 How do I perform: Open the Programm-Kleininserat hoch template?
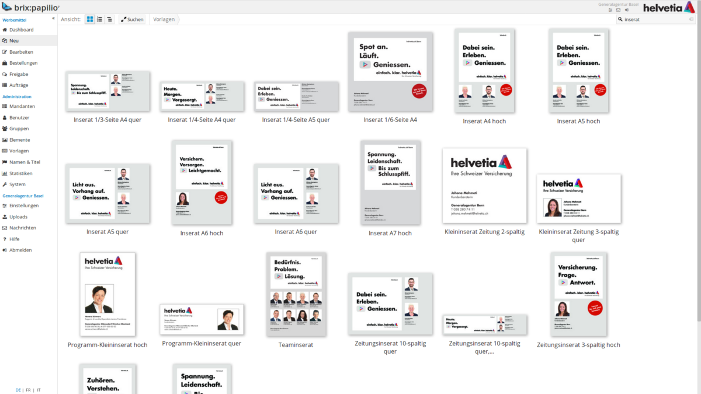tap(107, 294)
